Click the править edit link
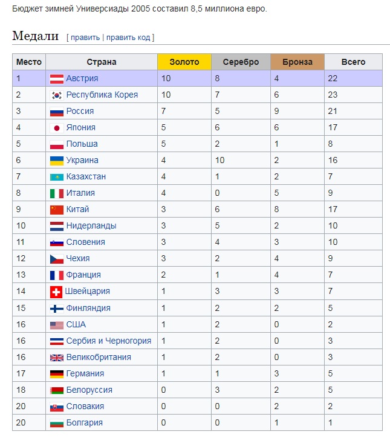 (85, 38)
